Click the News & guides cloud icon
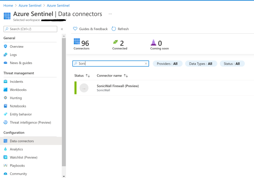The width and height of the screenshot is (254, 178). pos(6,63)
